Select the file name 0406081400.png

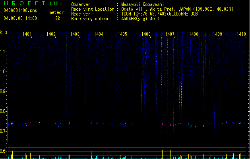click(20, 10)
